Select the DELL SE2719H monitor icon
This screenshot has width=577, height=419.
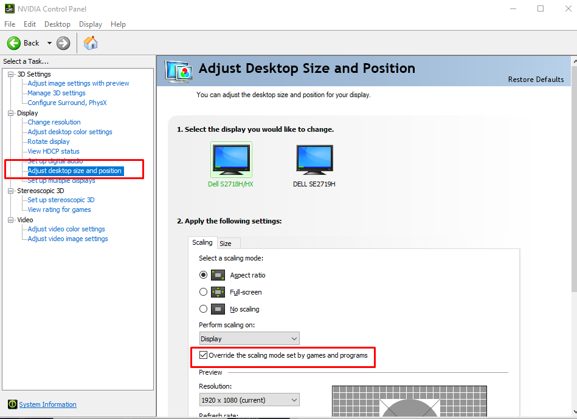314,160
